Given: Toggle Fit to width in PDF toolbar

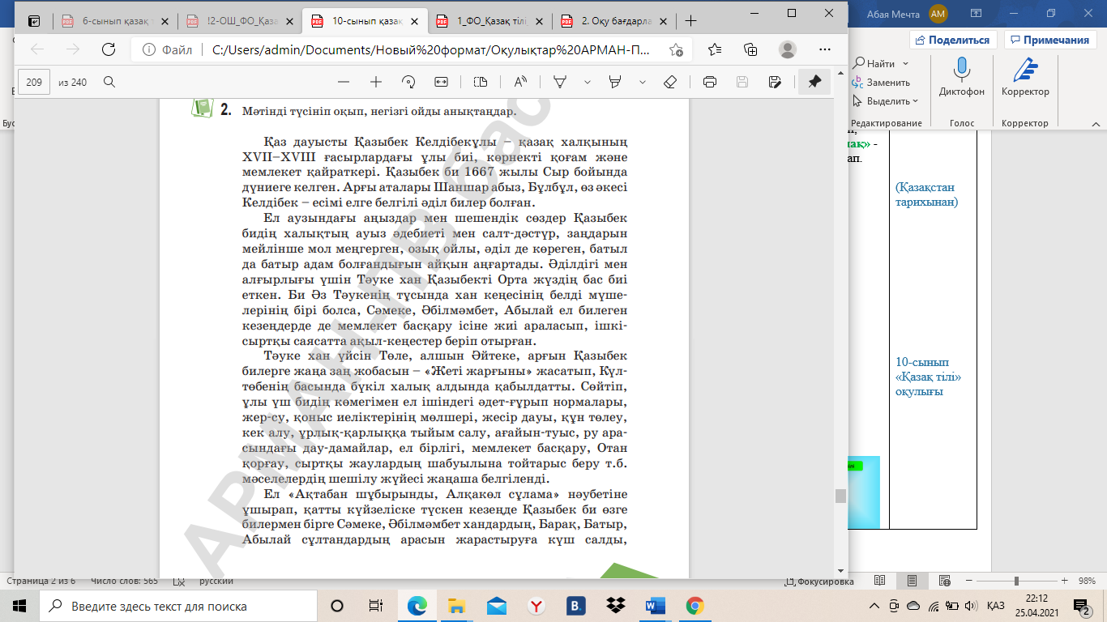Looking at the screenshot, I should [x=441, y=82].
